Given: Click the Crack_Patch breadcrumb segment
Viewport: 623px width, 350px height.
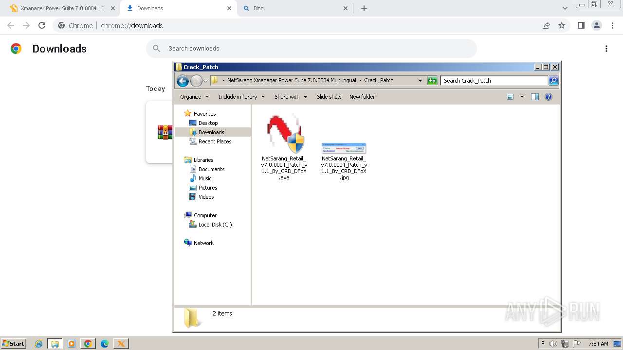Looking at the screenshot, I should [x=379, y=80].
